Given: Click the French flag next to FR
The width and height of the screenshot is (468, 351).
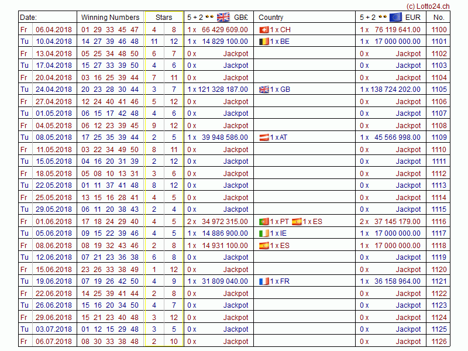Looking at the screenshot, I should click(264, 281).
